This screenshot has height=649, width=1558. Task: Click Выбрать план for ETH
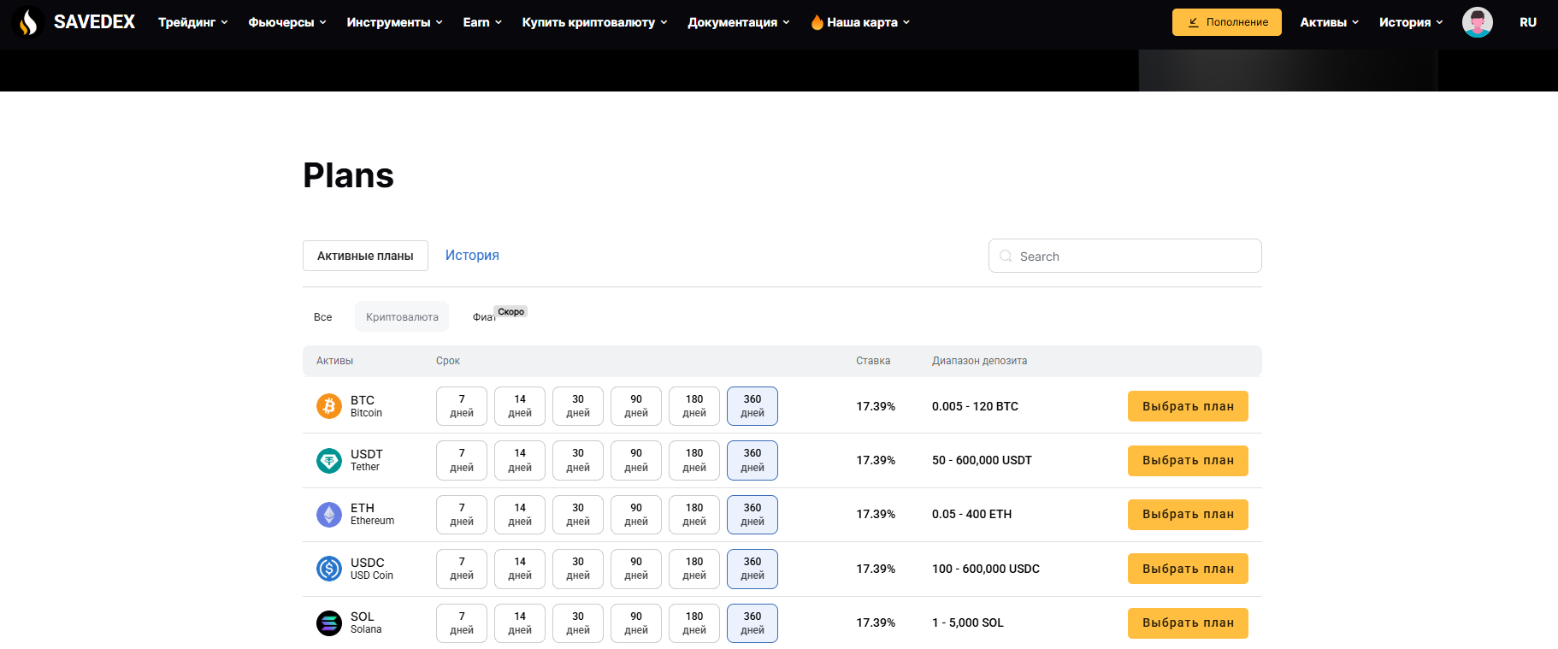point(1188,514)
